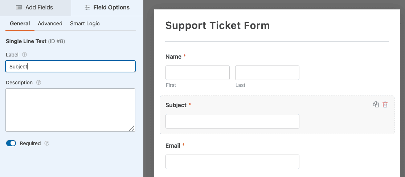The image size is (405, 177).
Task: Duplicate the Subject field via copy icon
Action: 376,104
